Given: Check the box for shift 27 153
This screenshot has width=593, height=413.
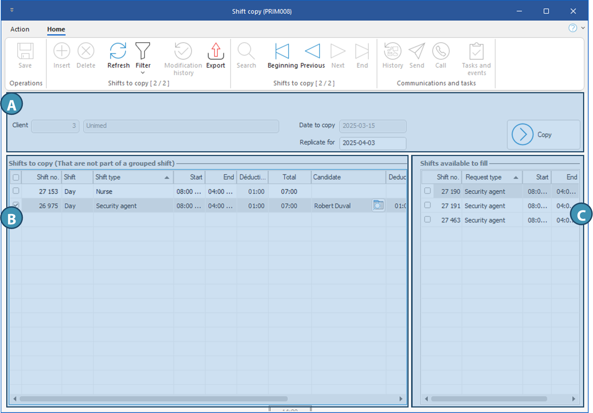Looking at the screenshot, I should click(16, 191).
